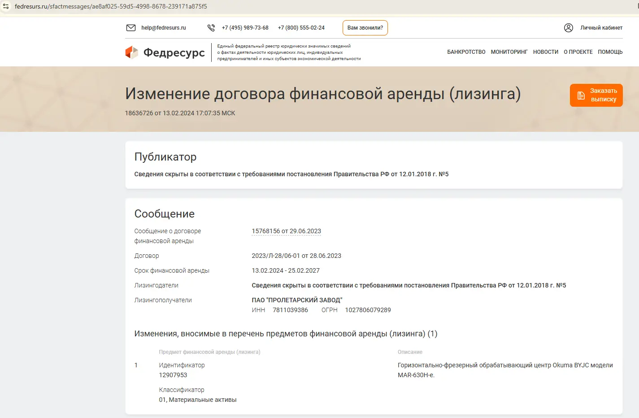Click the ОГРН value 1027806079289
Screen dimensions: 639x418
(368, 310)
